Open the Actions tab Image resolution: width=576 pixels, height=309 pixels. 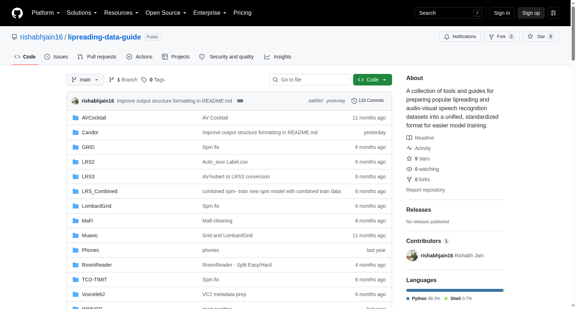point(139,57)
